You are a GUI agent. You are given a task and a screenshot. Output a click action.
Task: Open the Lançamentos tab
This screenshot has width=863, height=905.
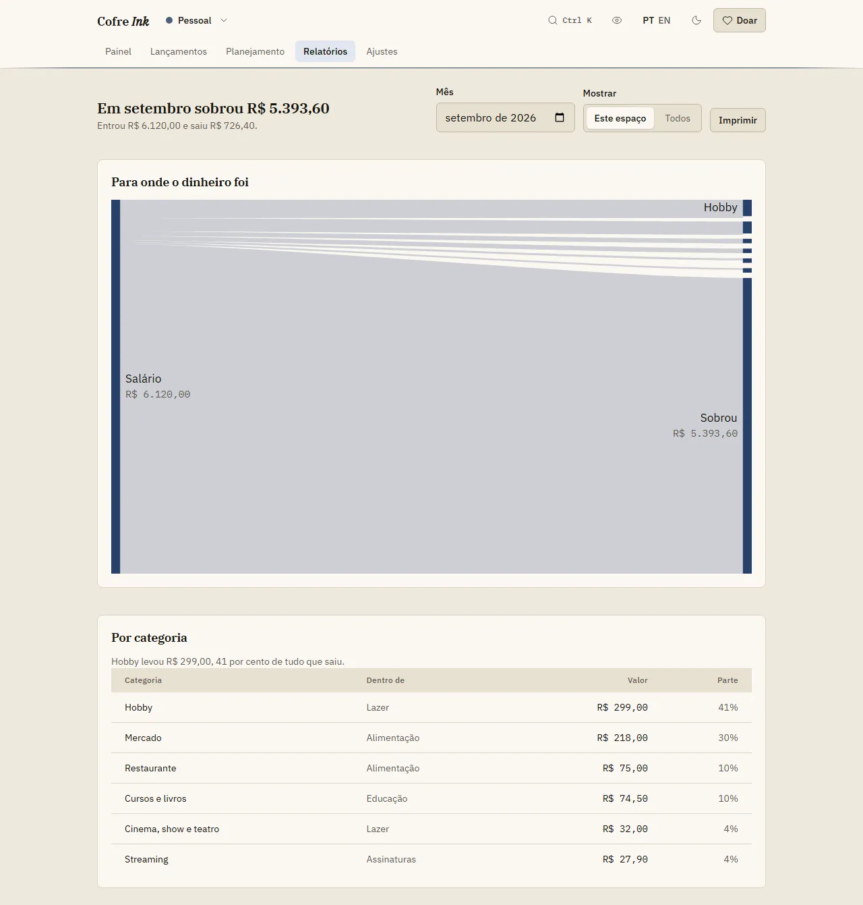[179, 51]
